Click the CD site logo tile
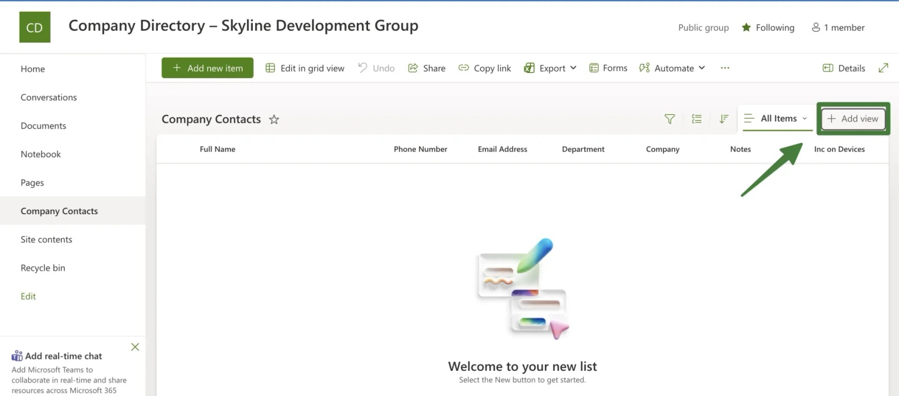 pyautogui.click(x=34, y=27)
